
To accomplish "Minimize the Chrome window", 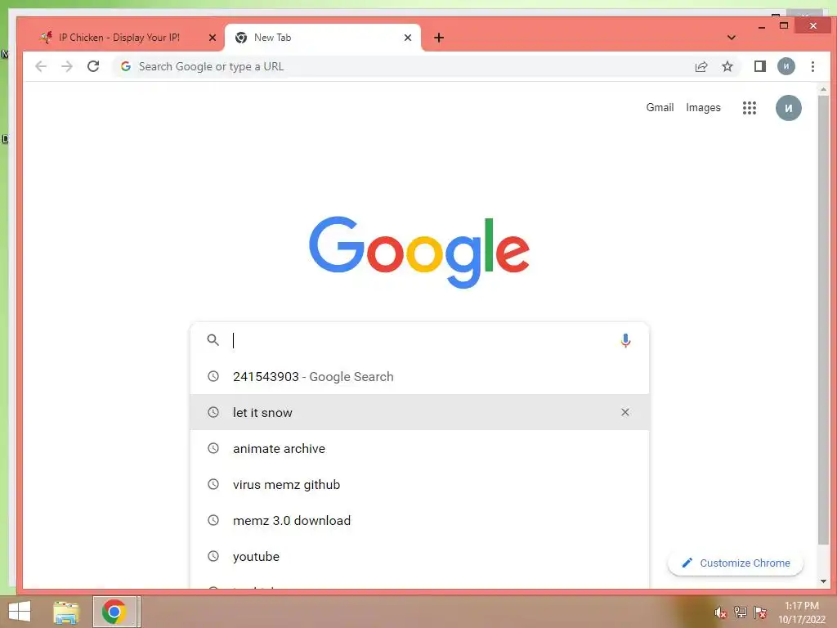I will tap(762, 26).
